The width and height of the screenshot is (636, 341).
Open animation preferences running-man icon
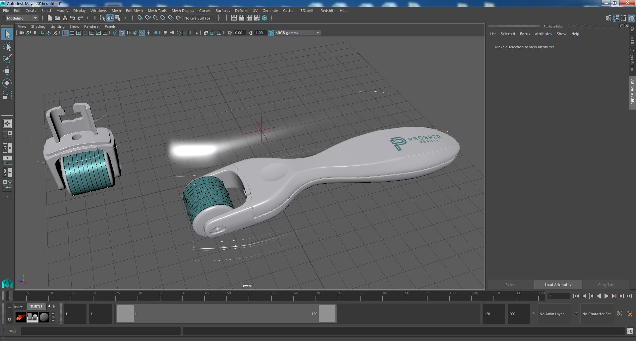coord(629,314)
